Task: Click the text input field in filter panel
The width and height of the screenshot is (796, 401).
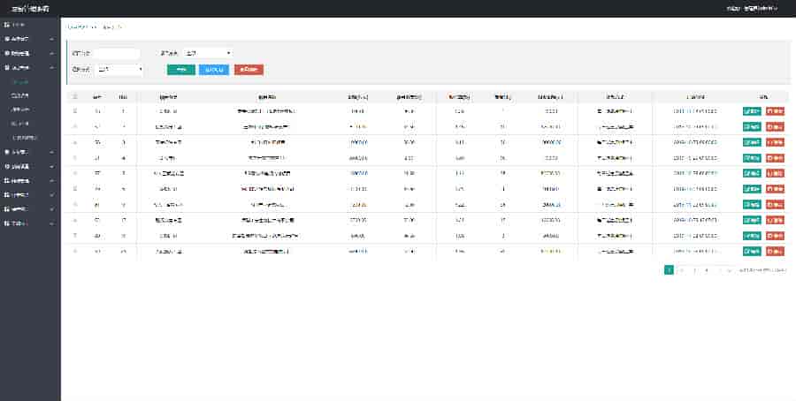Action: [x=117, y=53]
